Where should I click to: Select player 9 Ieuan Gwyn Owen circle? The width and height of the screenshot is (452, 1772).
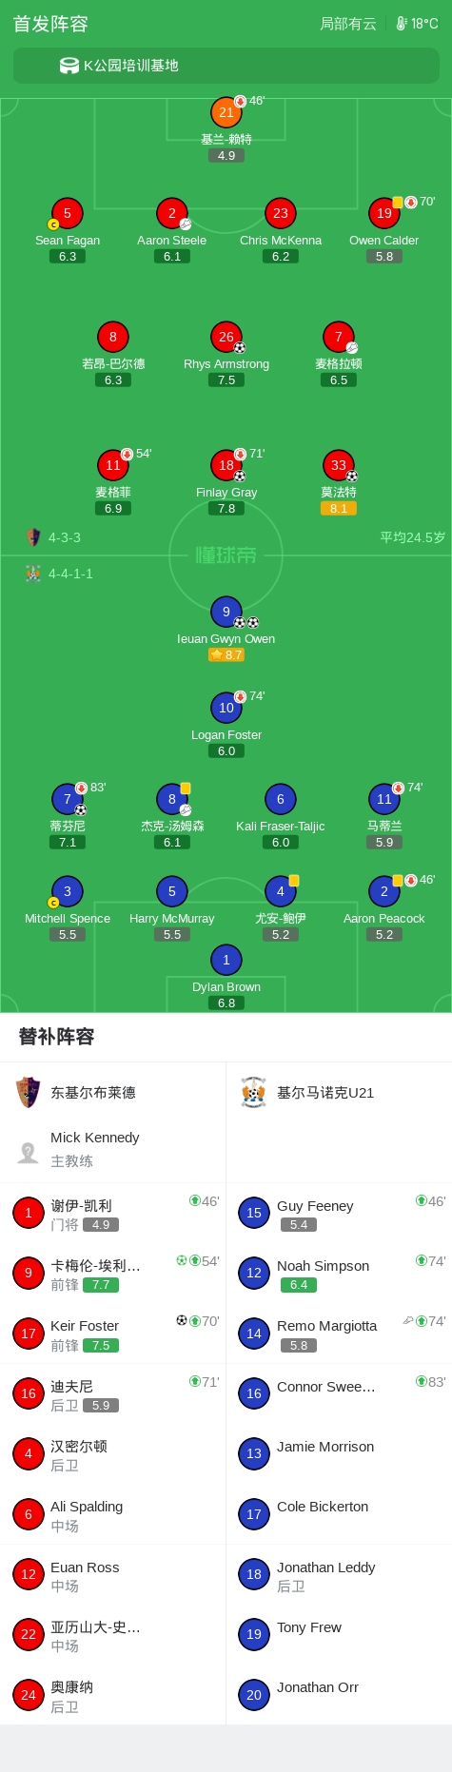(226, 612)
